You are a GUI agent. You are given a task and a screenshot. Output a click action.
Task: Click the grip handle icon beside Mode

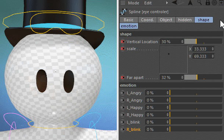coord(123,3)
